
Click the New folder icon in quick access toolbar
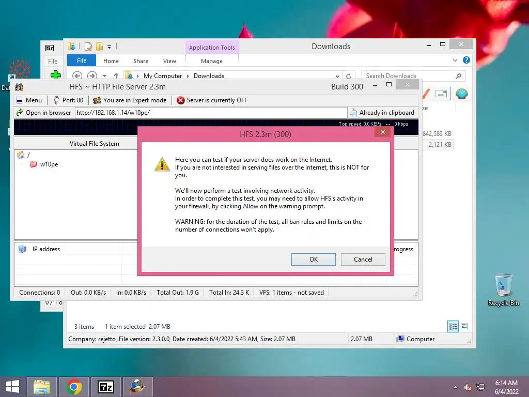99,47
